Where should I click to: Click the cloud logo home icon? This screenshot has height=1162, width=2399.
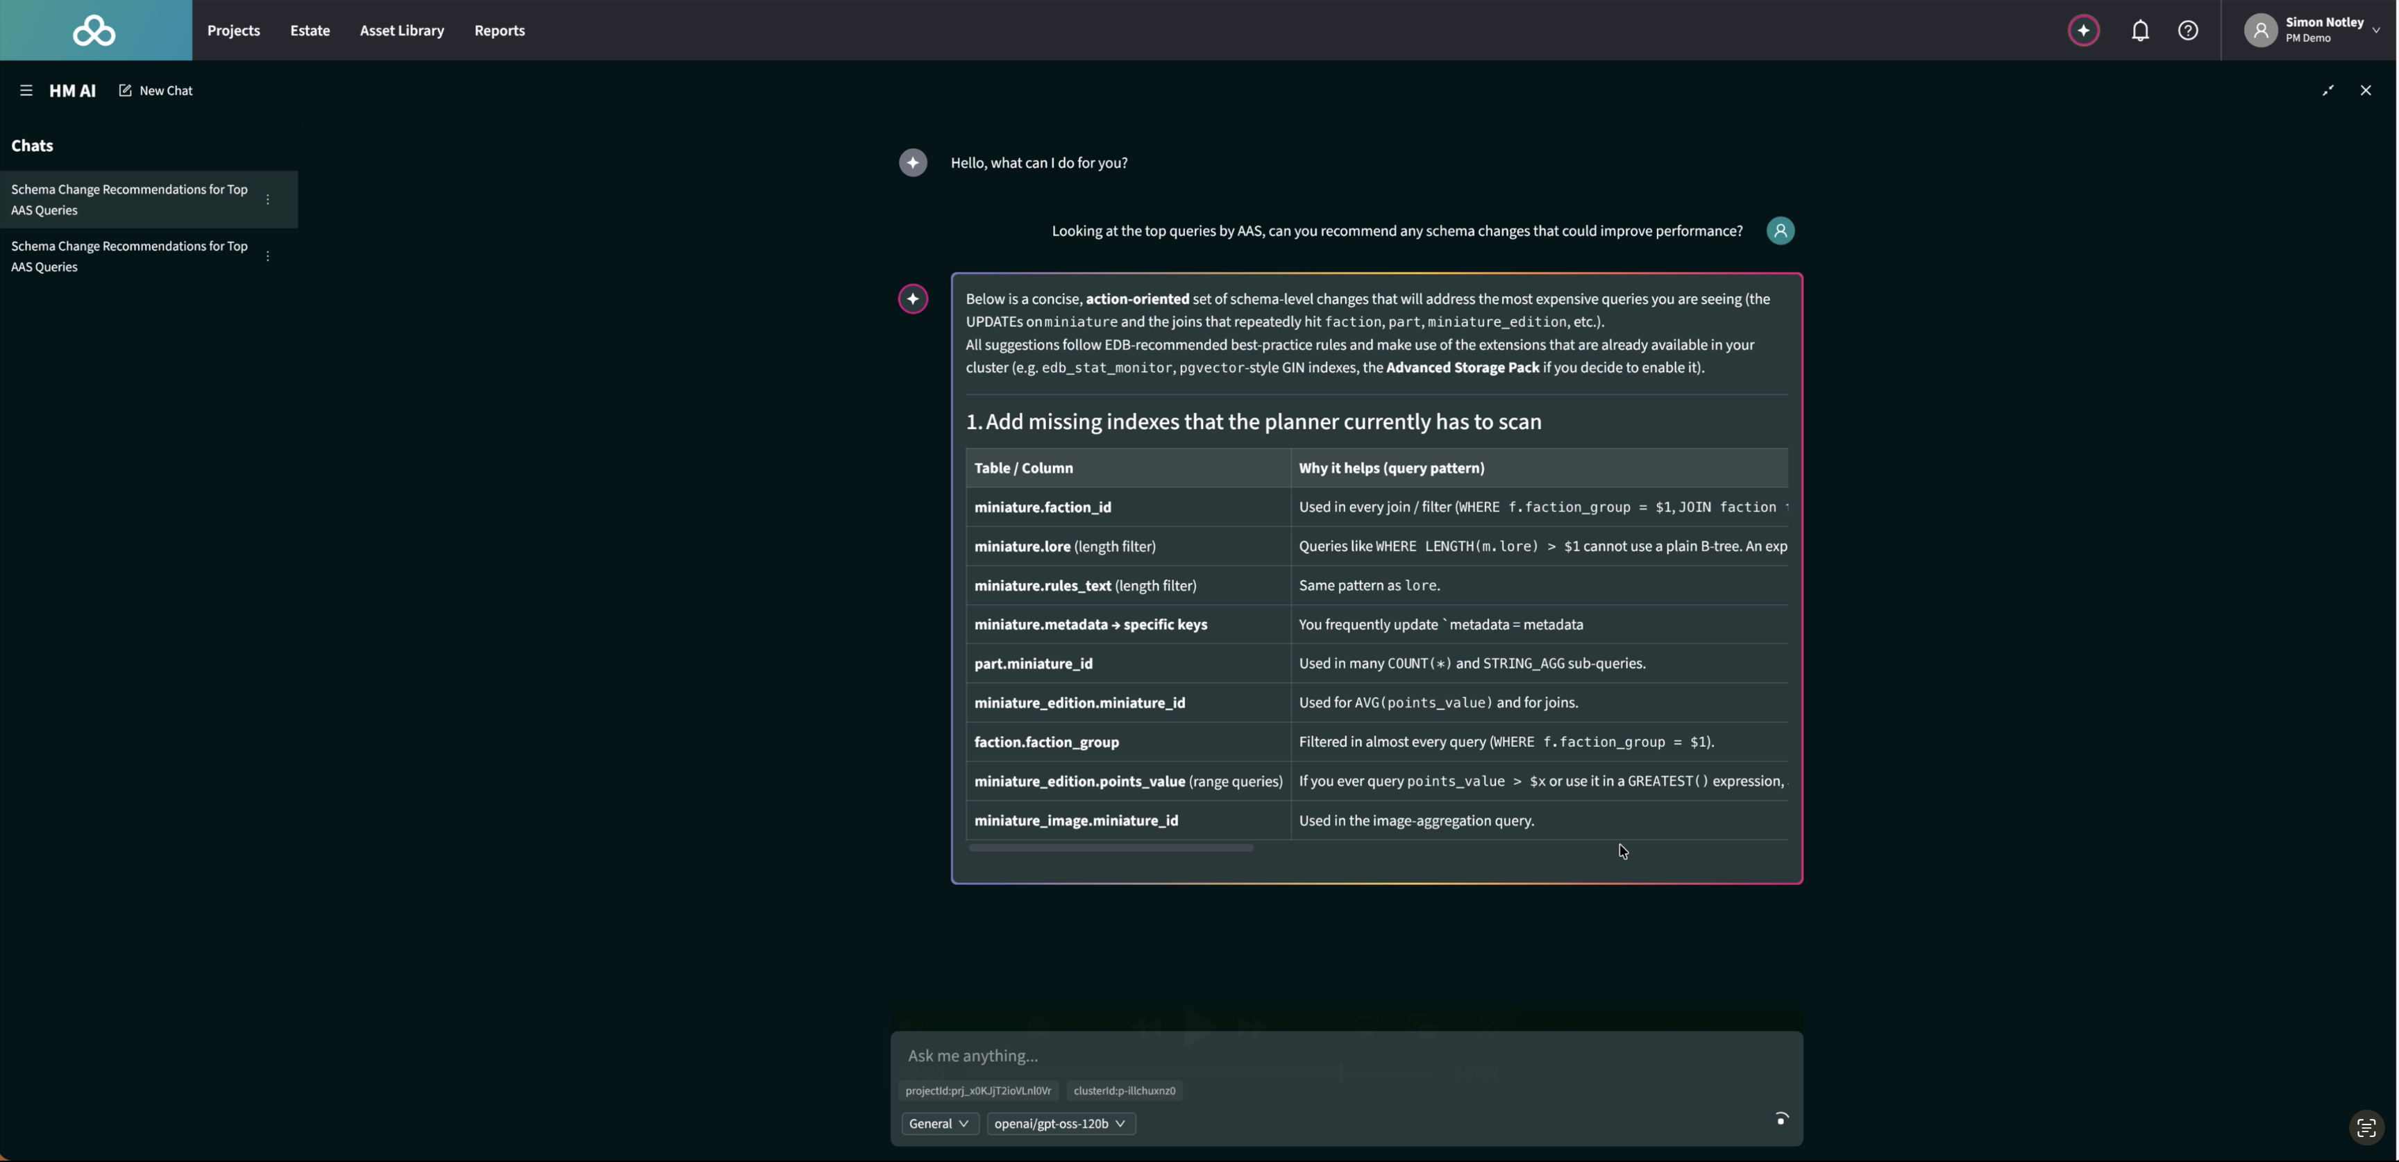94,31
